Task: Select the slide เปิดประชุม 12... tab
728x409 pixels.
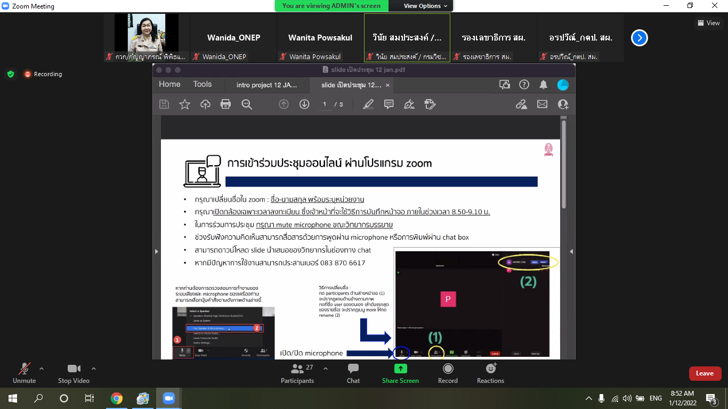Action: tap(352, 85)
